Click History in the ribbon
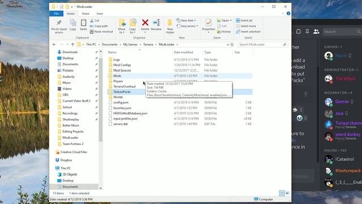The height and width of the screenshot is (204, 362). (224, 32)
